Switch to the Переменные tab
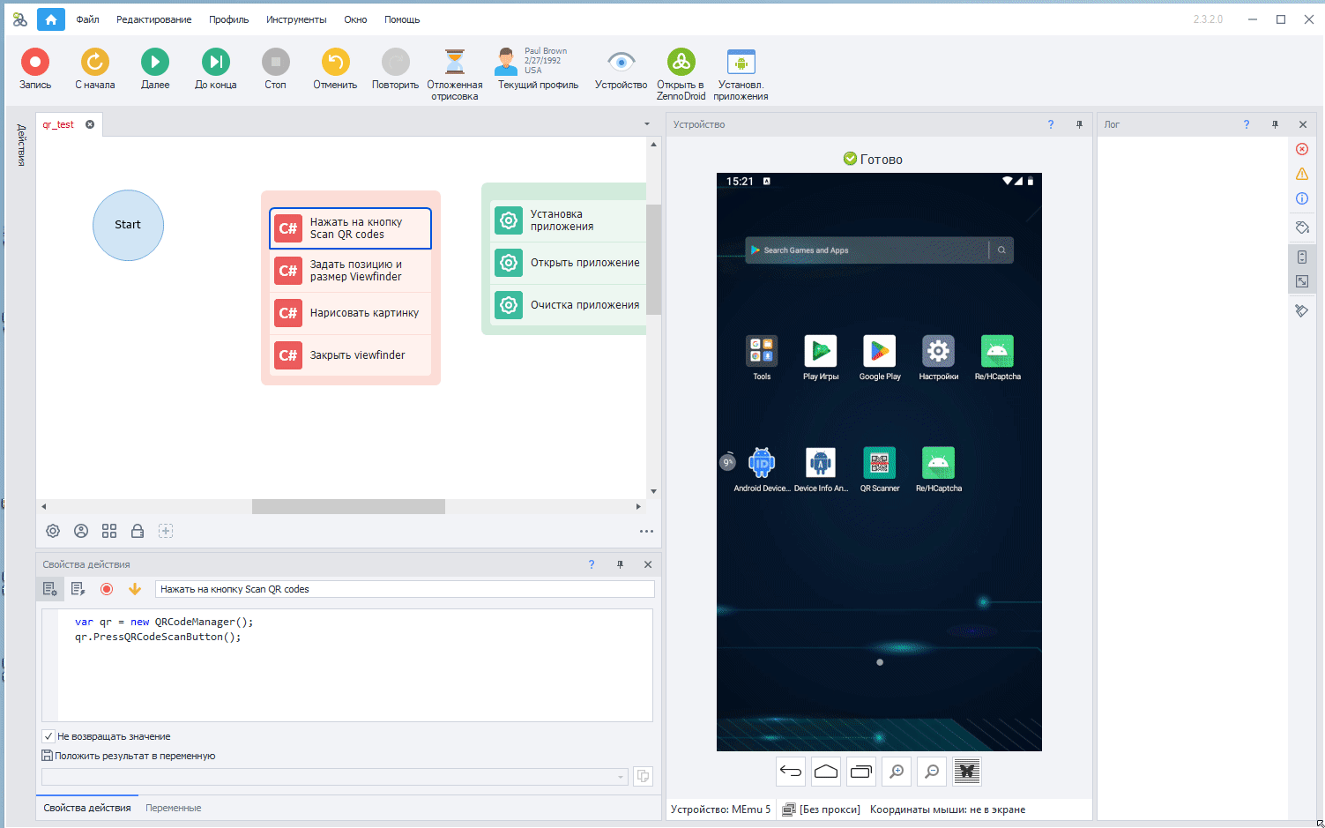Image resolution: width=1325 pixels, height=828 pixels. tap(174, 808)
